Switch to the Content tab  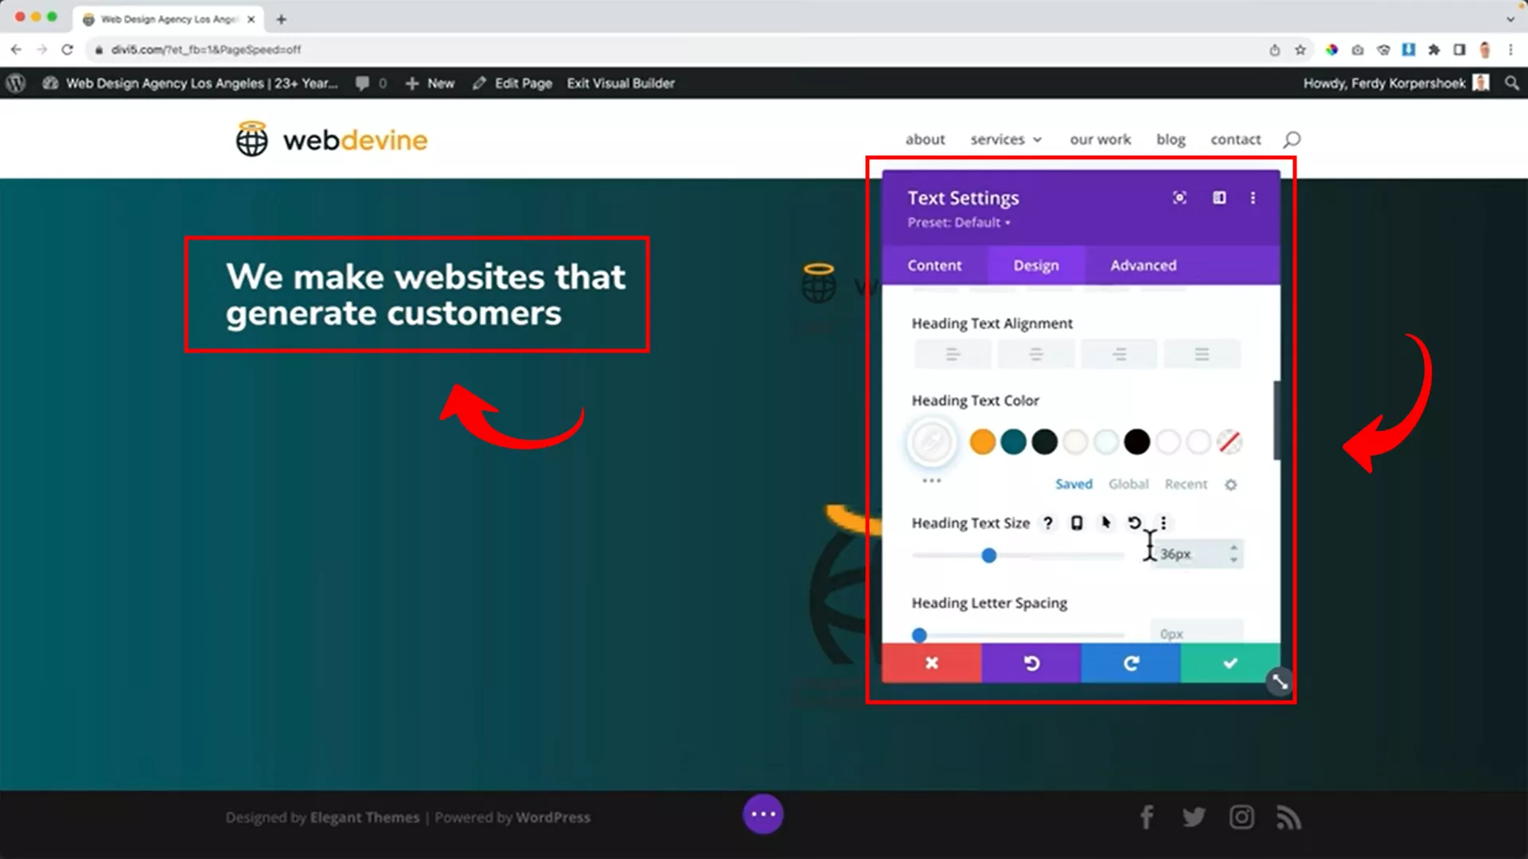(x=934, y=265)
